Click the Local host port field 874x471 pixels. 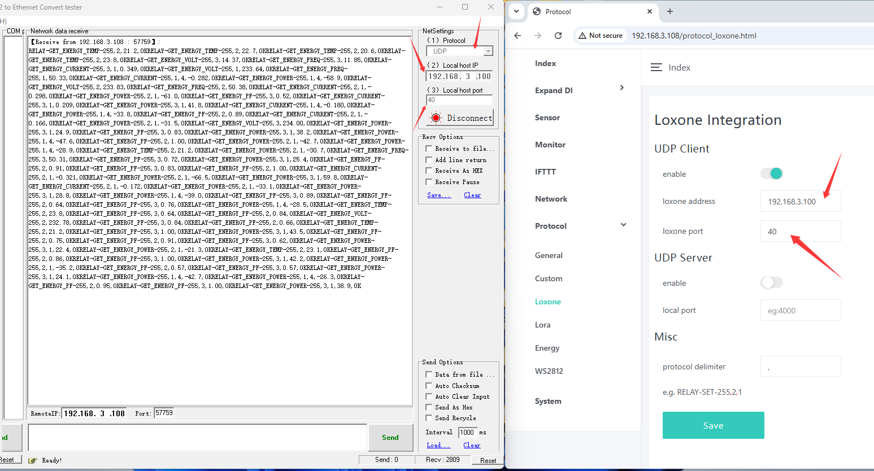click(x=459, y=100)
